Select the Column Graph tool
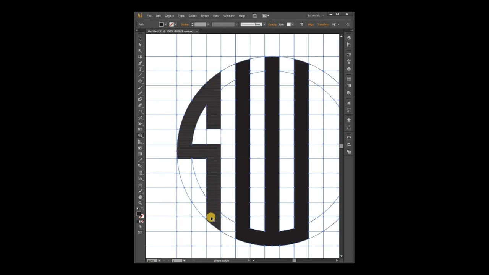 coord(140,179)
